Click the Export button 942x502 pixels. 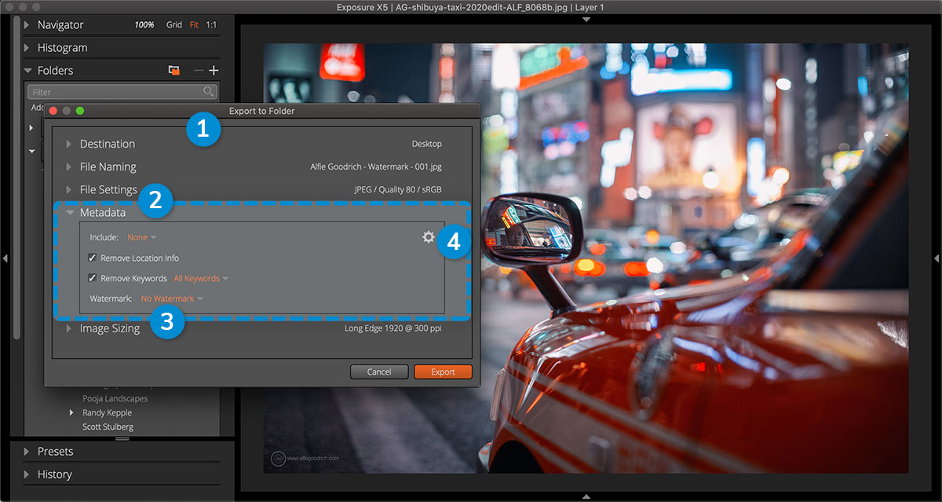(443, 372)
